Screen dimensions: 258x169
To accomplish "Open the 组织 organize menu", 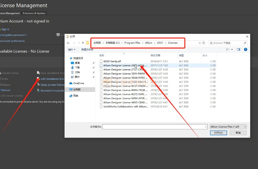I will 72,49.
